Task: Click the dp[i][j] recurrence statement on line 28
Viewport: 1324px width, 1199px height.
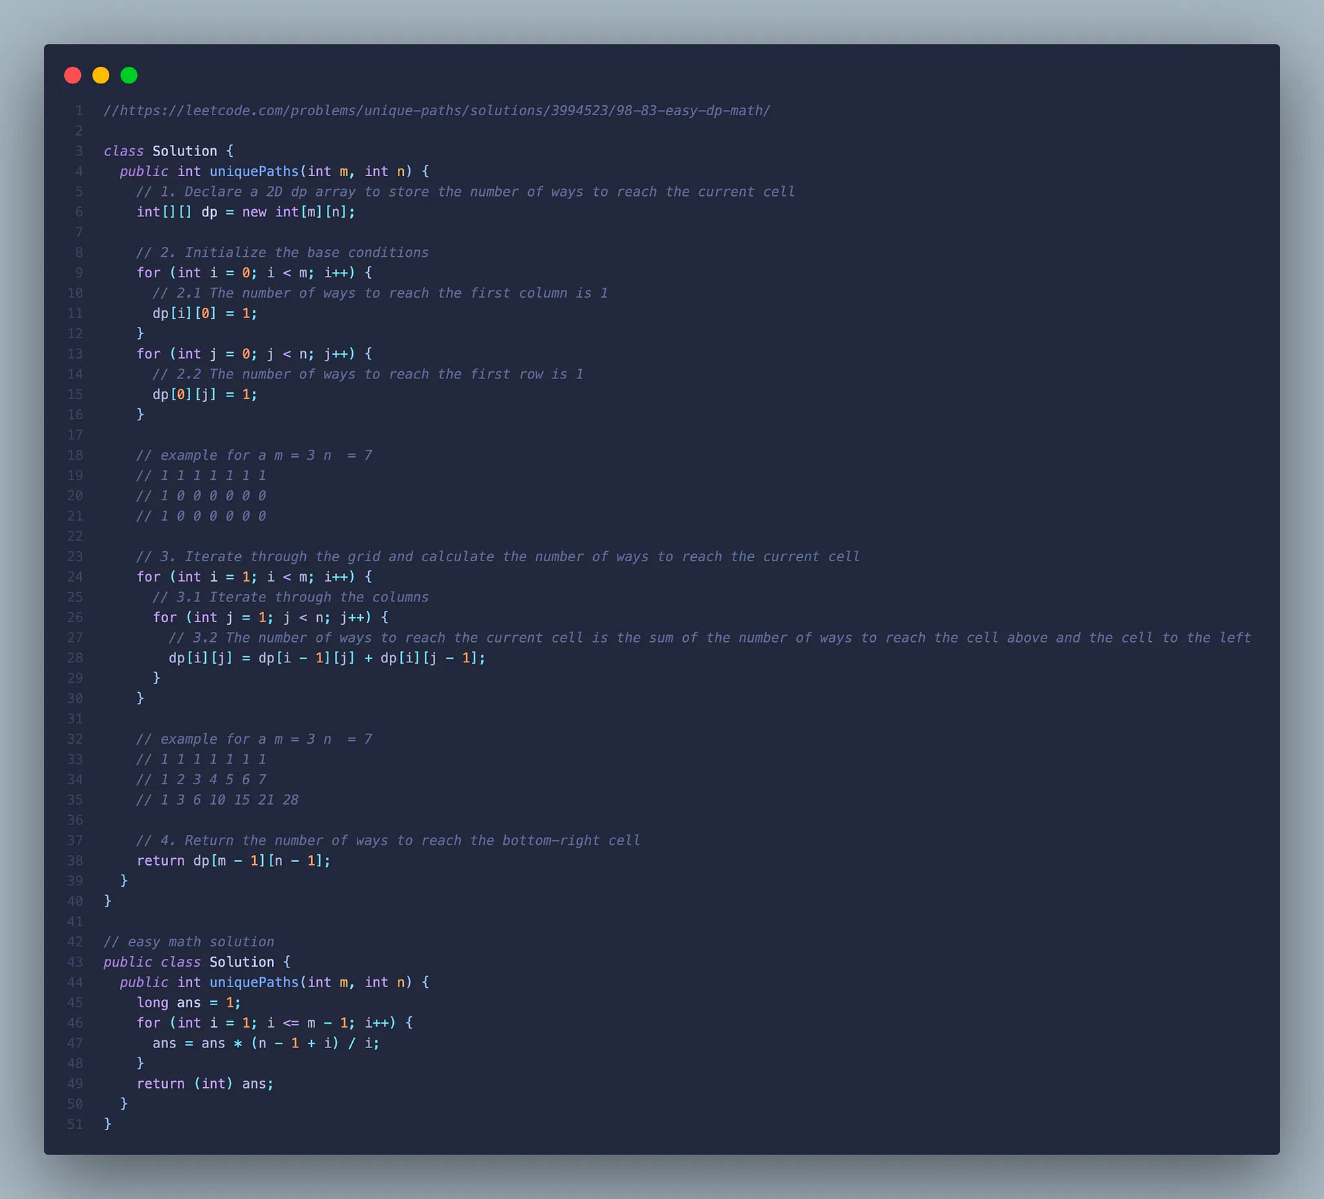Action: (x=327, y=658)
